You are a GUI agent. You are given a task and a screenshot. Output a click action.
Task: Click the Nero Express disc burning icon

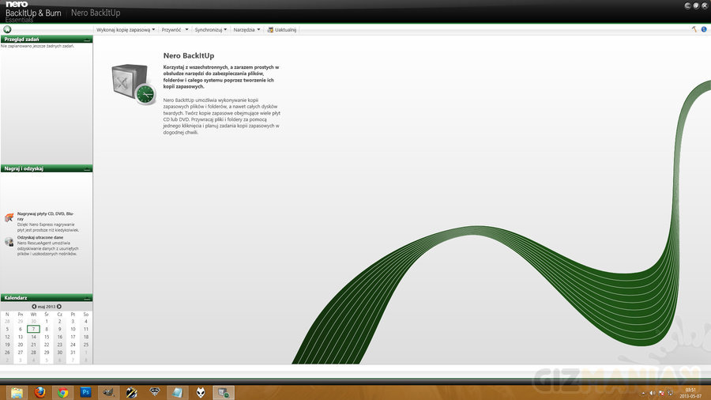pyautogui.click(x=9, y=217)
